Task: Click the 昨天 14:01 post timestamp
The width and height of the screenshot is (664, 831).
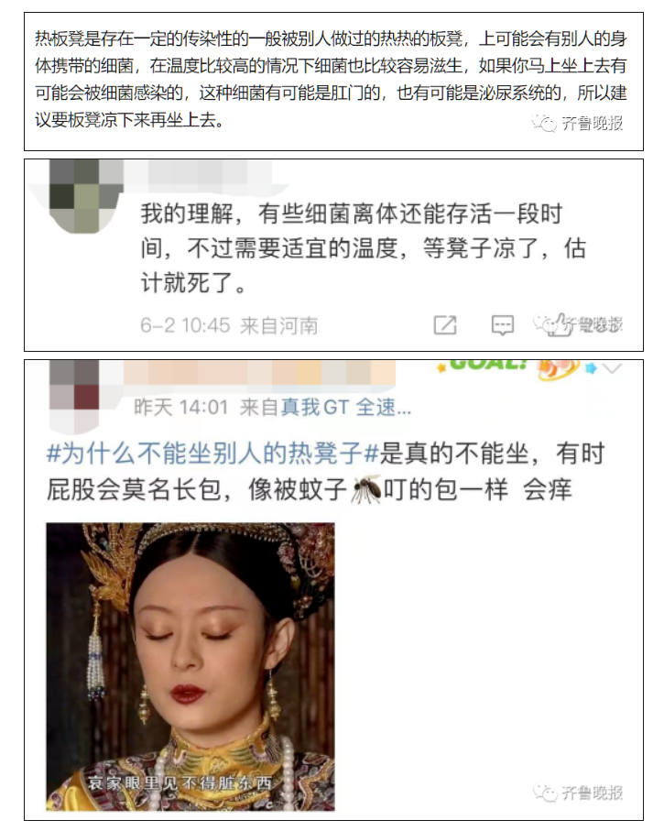Action: (x=180, y=408)
